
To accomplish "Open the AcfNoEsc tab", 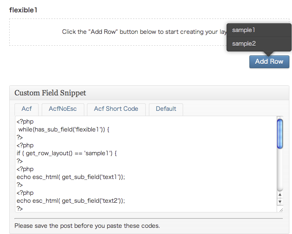I will [63, 109].
